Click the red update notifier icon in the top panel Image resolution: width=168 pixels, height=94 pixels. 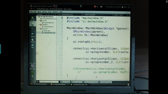click(95, 7)
